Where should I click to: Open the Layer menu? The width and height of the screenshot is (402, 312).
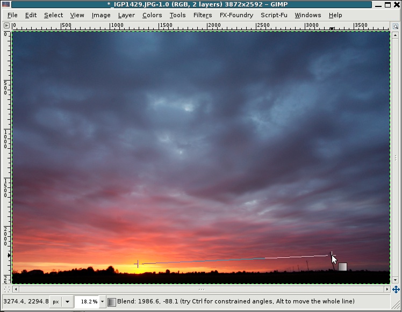tap(126, 15)
